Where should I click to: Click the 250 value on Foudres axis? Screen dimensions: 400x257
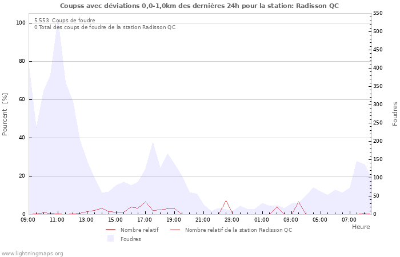point(378,123)
